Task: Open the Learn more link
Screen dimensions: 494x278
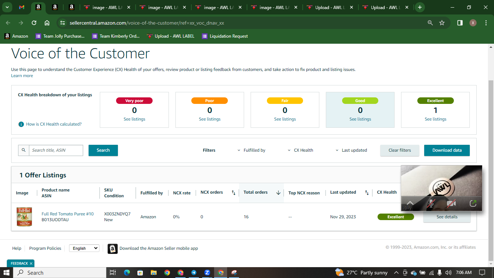Action: [22, 76]
